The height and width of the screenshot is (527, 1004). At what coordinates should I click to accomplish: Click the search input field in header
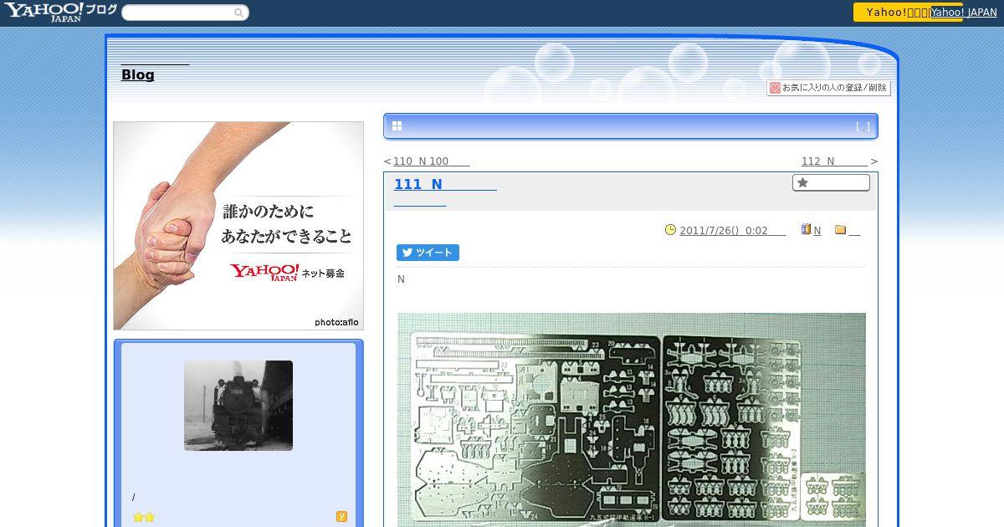pos(185,13)
